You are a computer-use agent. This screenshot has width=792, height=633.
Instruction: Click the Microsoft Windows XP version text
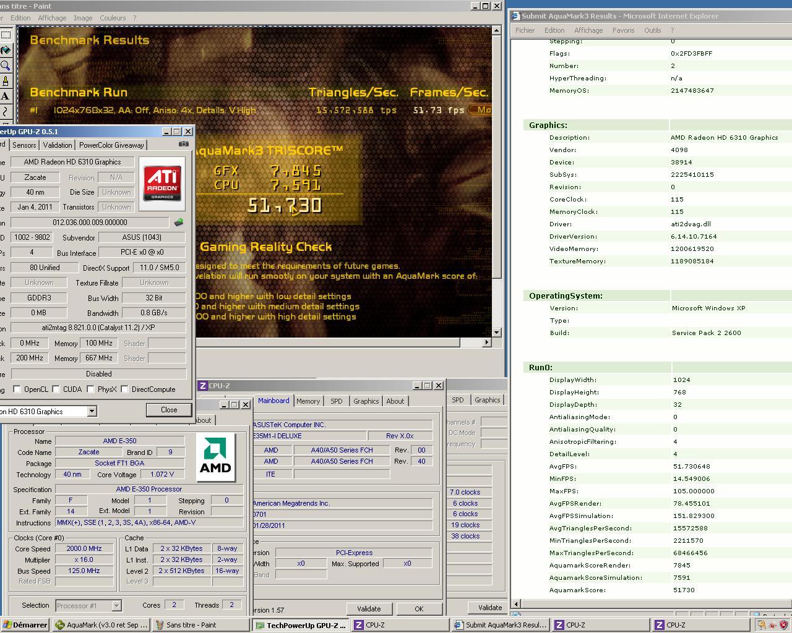click(x=708, y=308)
